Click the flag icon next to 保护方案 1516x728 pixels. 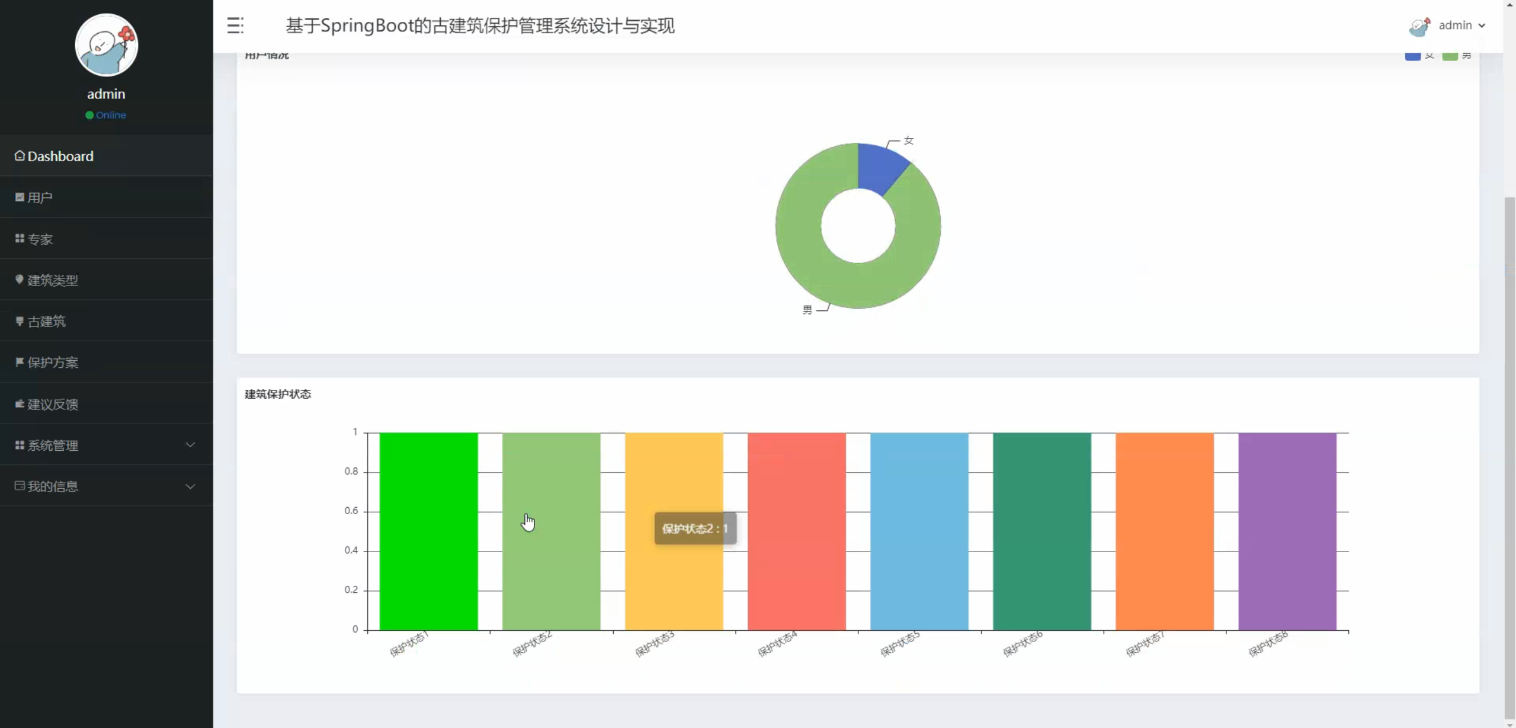pos(20,362)
